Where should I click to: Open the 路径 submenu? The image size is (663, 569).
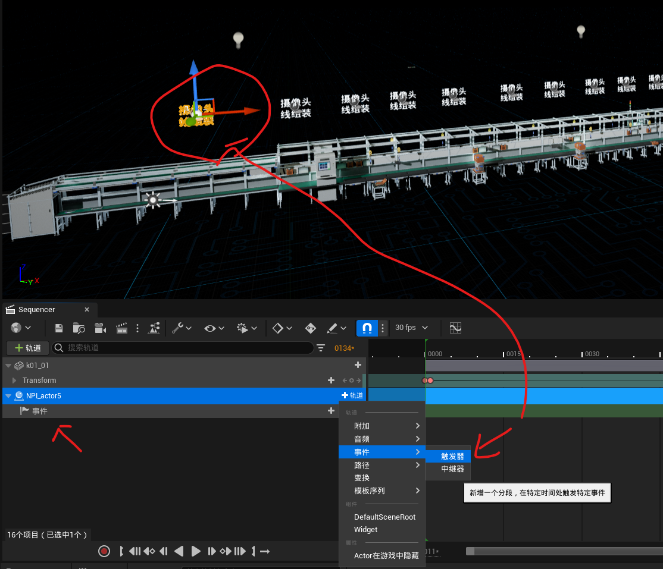[x=382, y=465]
